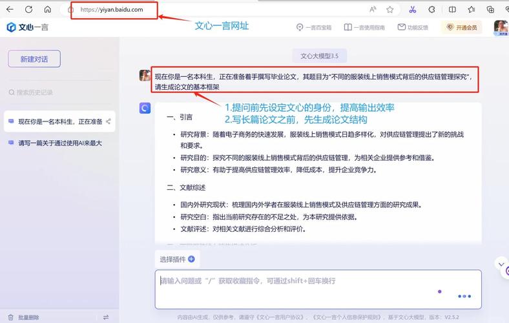
Task: Click the 一、引言 heading in the reply
Action: point(180,117)
